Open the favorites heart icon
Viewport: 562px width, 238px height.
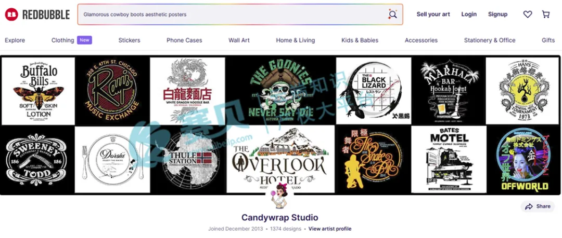[x=528, y=15]
